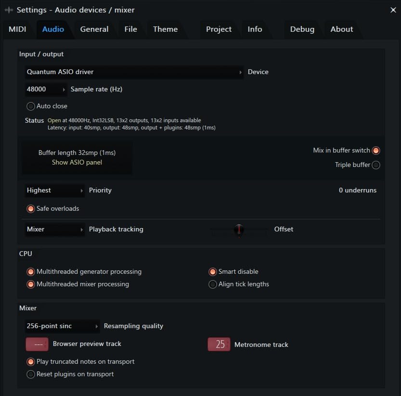Open the General settings tab
This screenshot has width=401, height=396.
click(94, 29)
